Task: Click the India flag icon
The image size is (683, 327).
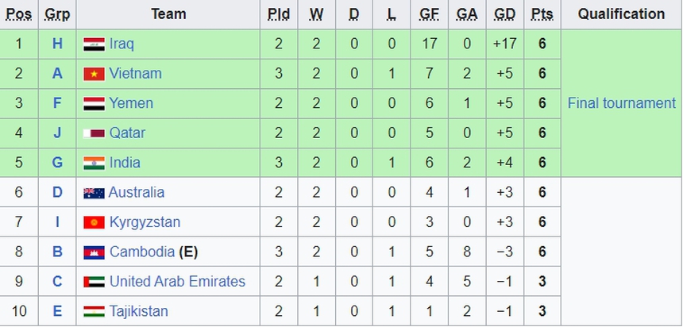Action: pyautogui.click(x=94, y=163)
